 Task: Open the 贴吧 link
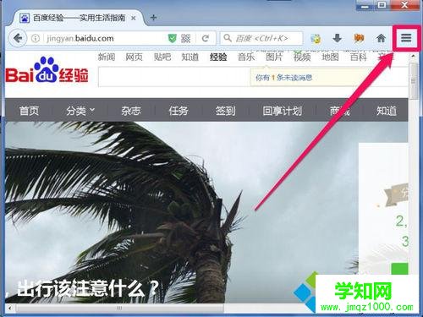[x=162, y=57]
